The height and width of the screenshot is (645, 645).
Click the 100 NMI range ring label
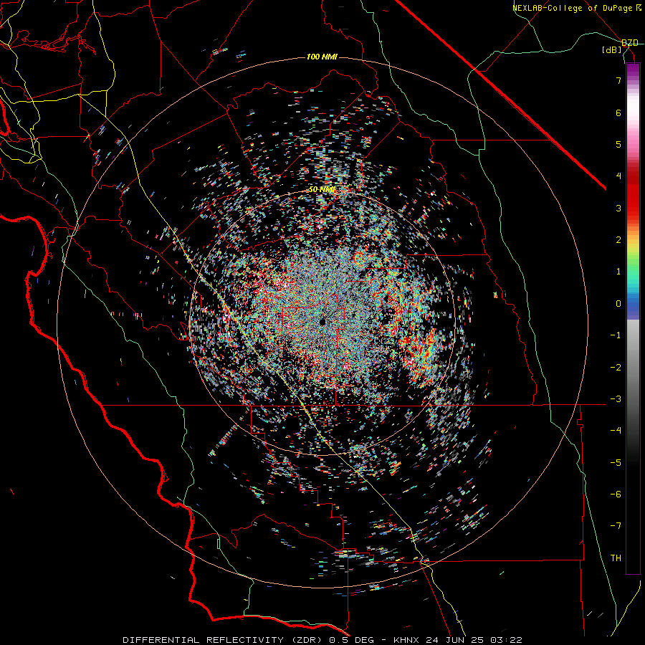pos(322,57)
